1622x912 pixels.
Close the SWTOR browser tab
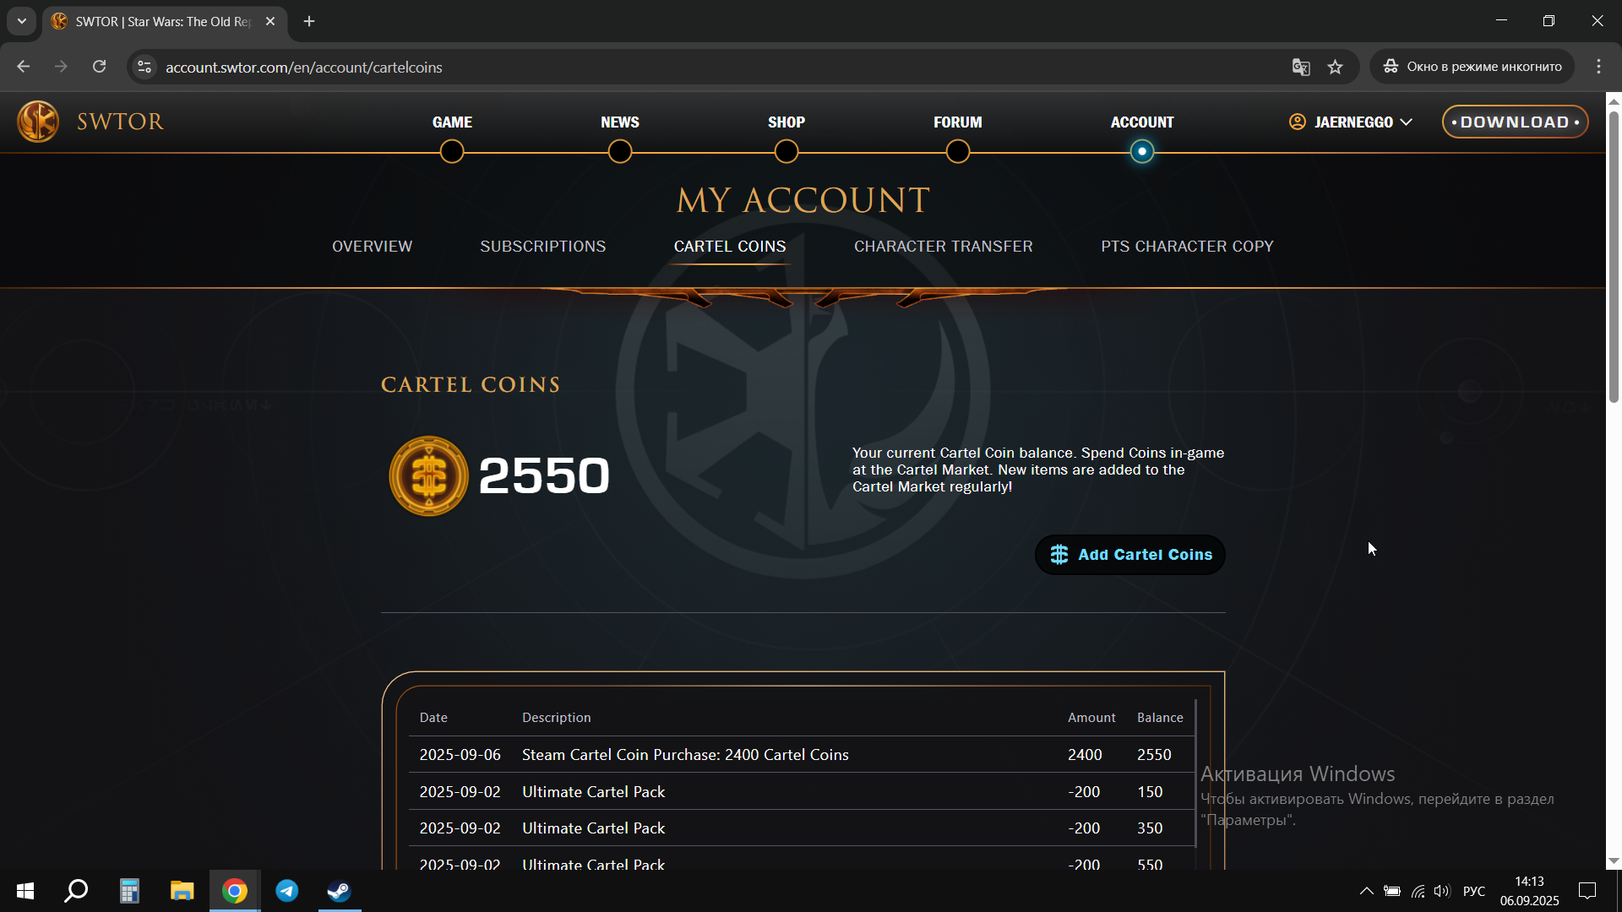270,21
